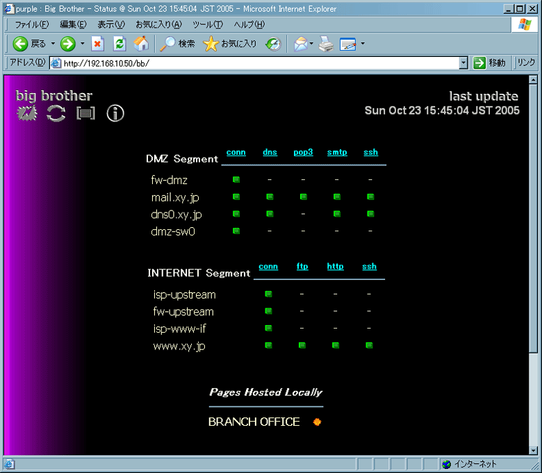Open the History toolbar icon
The height and width of the screenshot is (473, 542).
(273, 44)
